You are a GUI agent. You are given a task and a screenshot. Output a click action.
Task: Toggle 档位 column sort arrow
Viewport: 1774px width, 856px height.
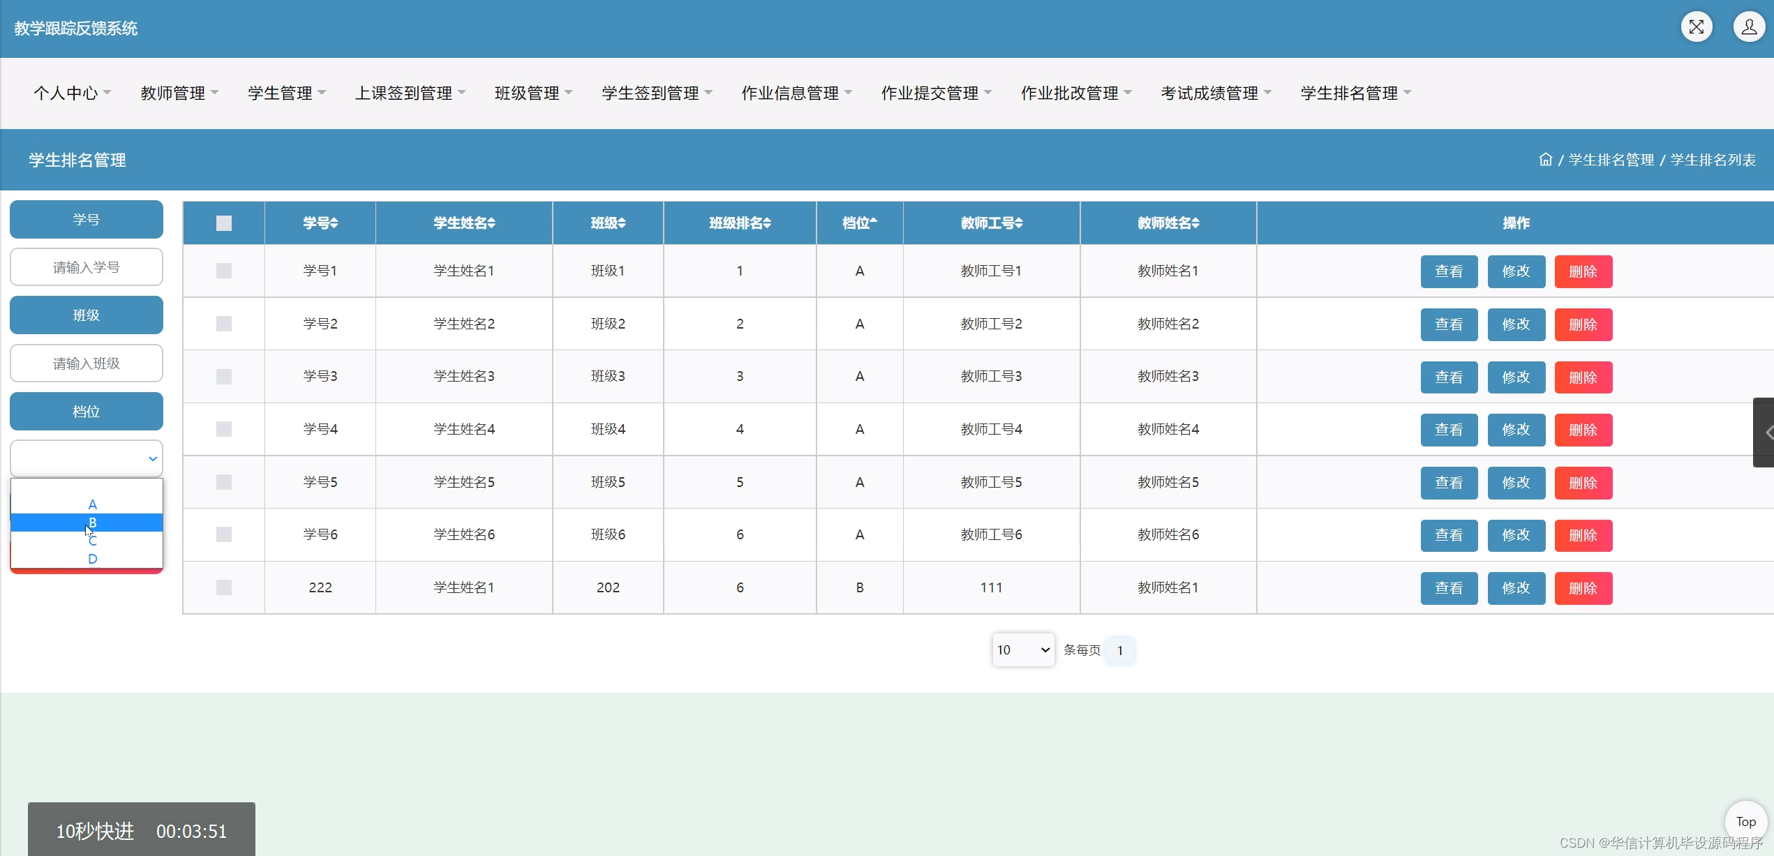[874, 223]
